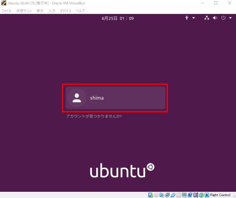Screen dimensions: 236x198
Task: Click the mouse integration status icon
Action: click(x=201, y=195)
